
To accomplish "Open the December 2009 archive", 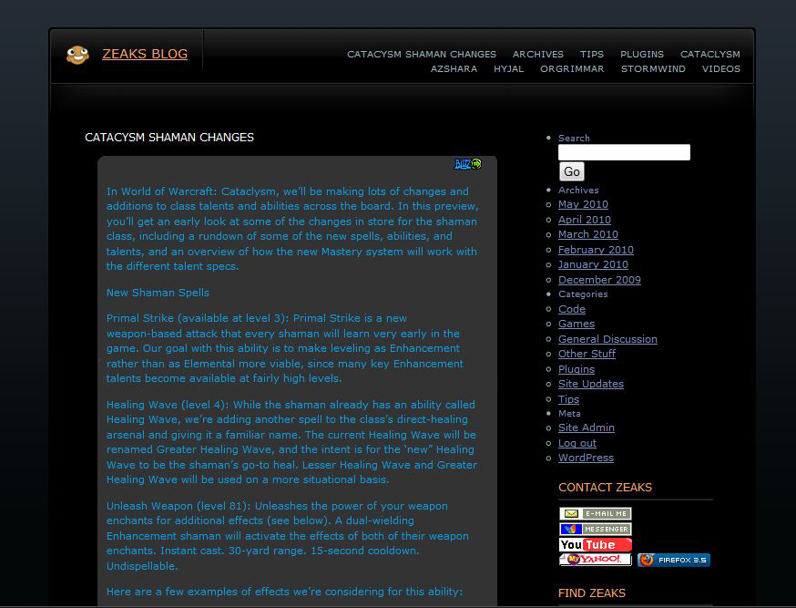I will coord(599,279).
